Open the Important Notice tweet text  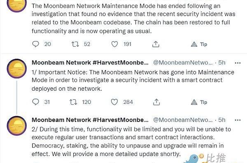[133, 80]
